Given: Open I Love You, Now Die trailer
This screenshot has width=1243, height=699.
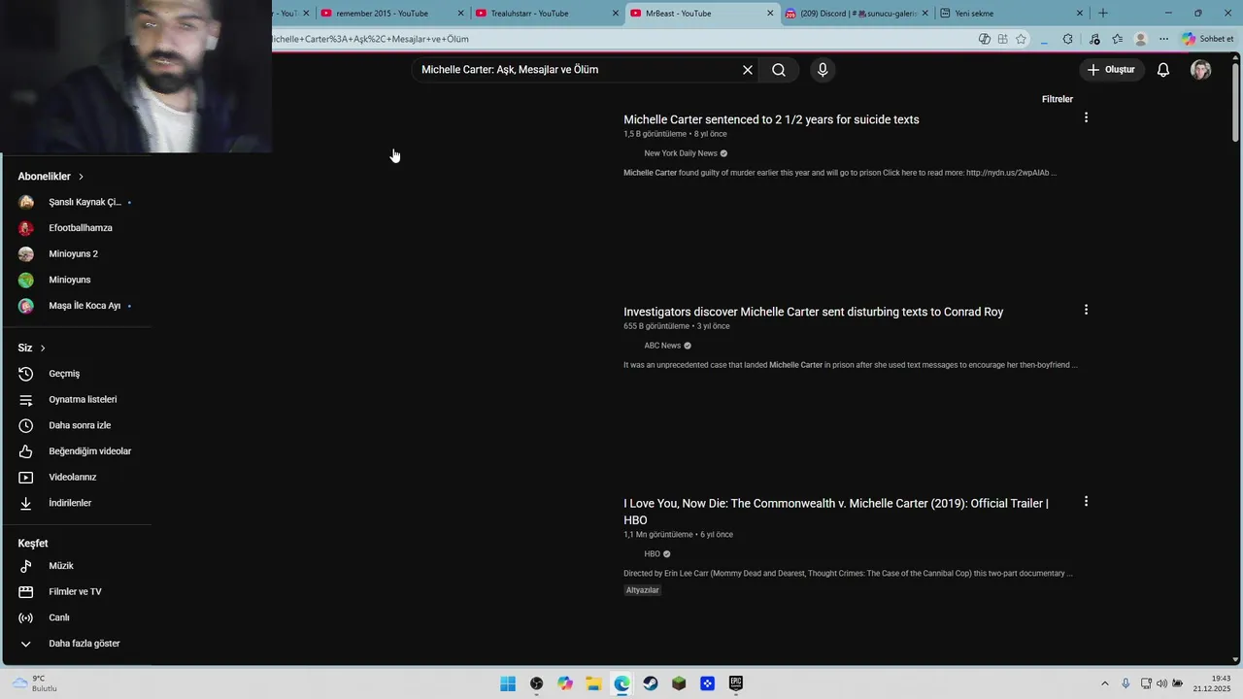Looking at the screenshot, I should click(836, 512).
